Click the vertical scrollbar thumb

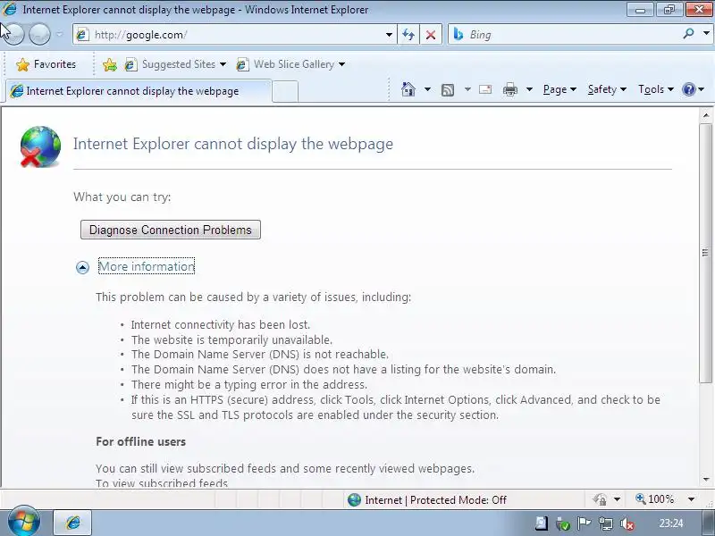(706, 253)
